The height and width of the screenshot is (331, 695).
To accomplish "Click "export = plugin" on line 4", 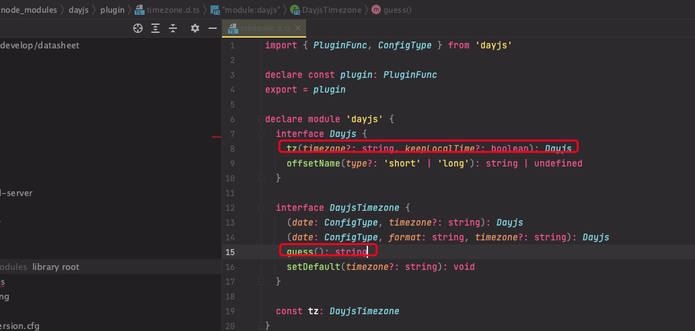I will 305,90.
